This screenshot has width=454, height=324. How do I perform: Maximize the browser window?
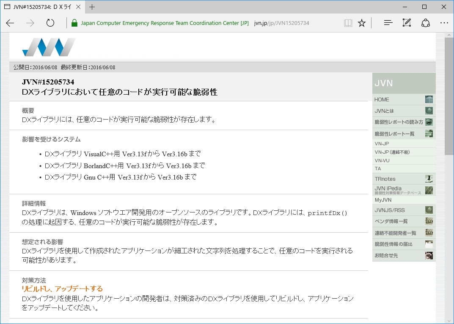click(424, 7)
